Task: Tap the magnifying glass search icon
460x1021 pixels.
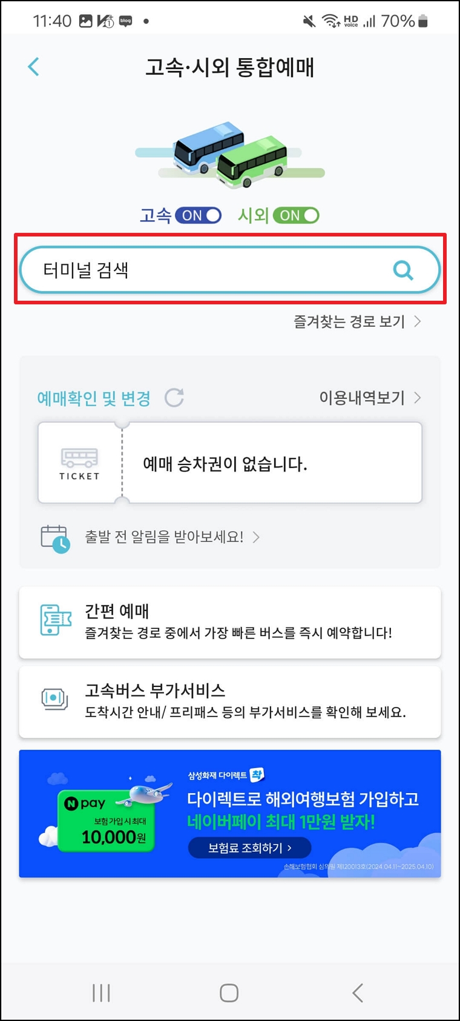Action: (x=402, y=269)
